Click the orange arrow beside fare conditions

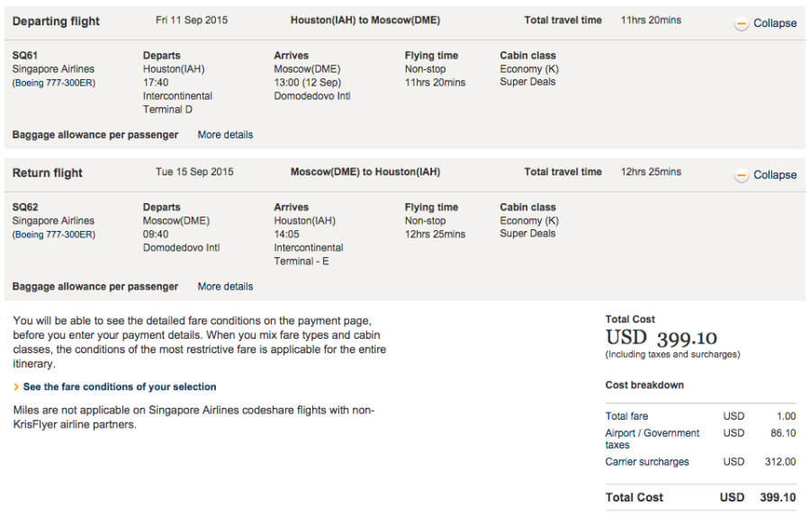click(x=16, y=387)
